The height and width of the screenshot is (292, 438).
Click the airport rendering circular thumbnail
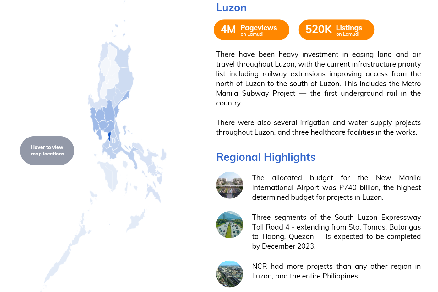point(229,185)
